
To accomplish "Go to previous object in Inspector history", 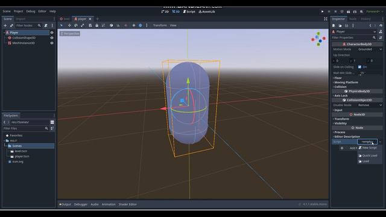I will [370, 25].
